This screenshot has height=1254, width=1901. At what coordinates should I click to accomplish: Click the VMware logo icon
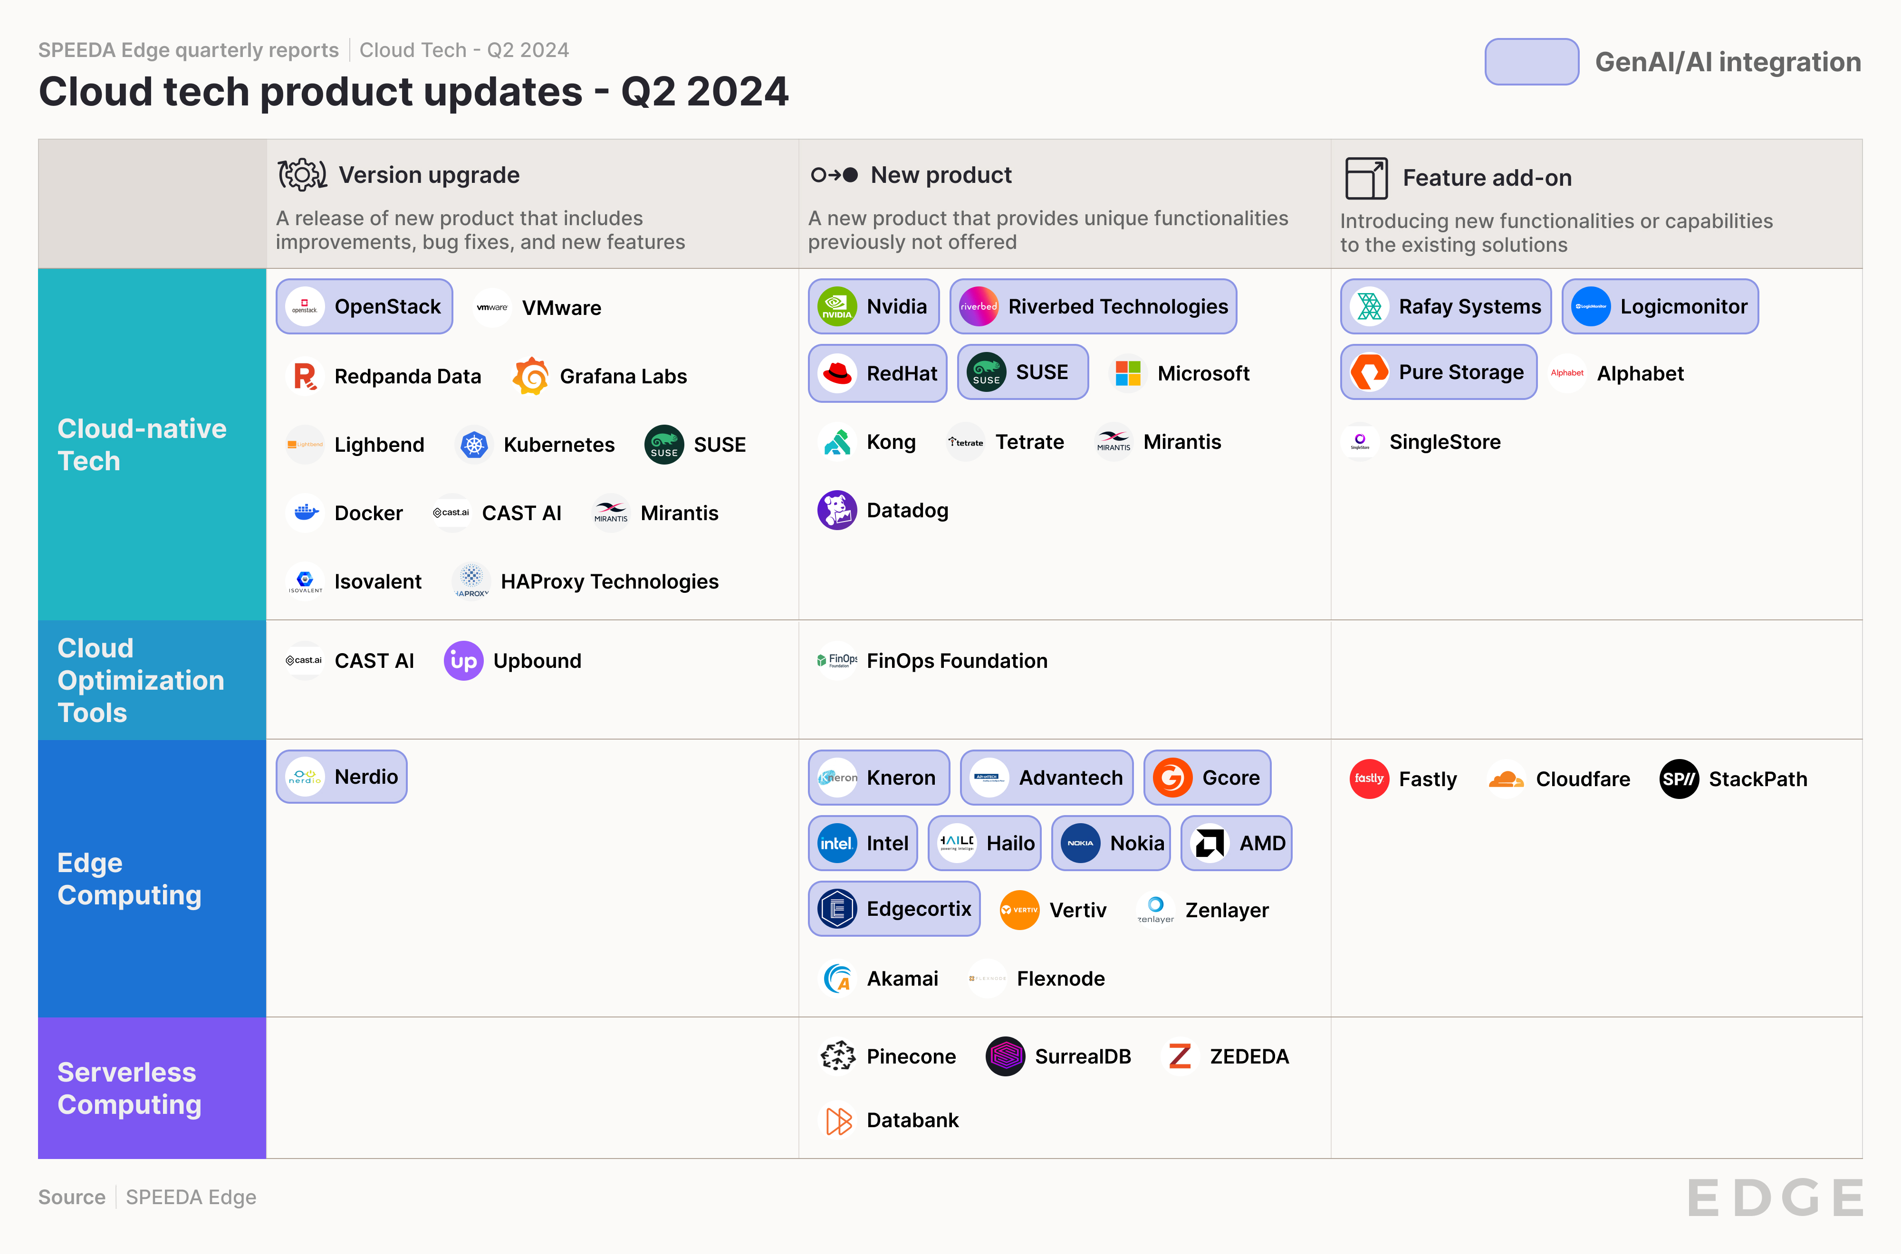pyautogui.click(x=492, y=308)
